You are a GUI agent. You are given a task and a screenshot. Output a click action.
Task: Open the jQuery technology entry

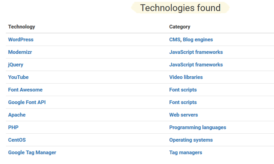16,65
